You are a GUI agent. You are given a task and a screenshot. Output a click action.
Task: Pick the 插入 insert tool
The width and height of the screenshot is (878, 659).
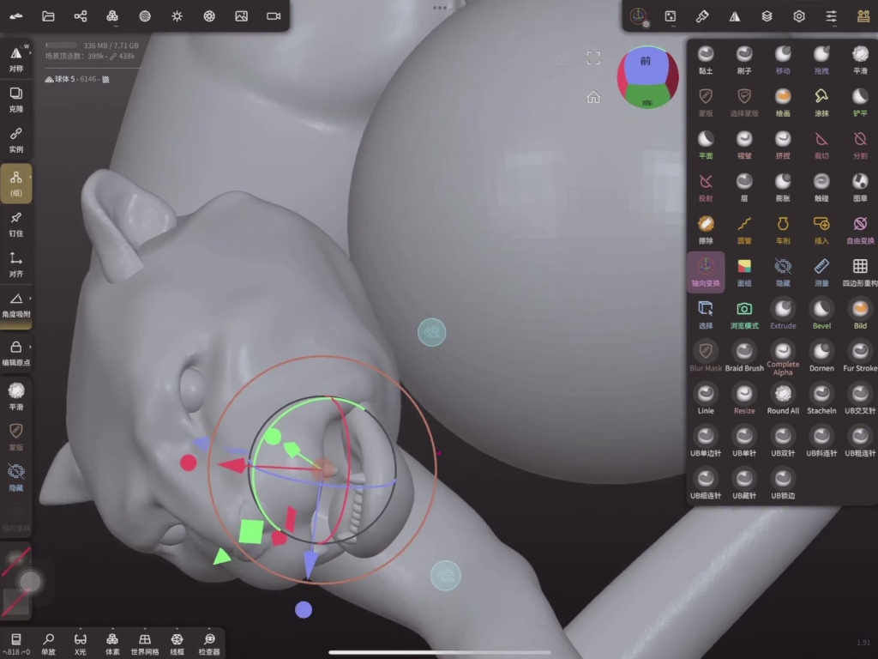821,230
